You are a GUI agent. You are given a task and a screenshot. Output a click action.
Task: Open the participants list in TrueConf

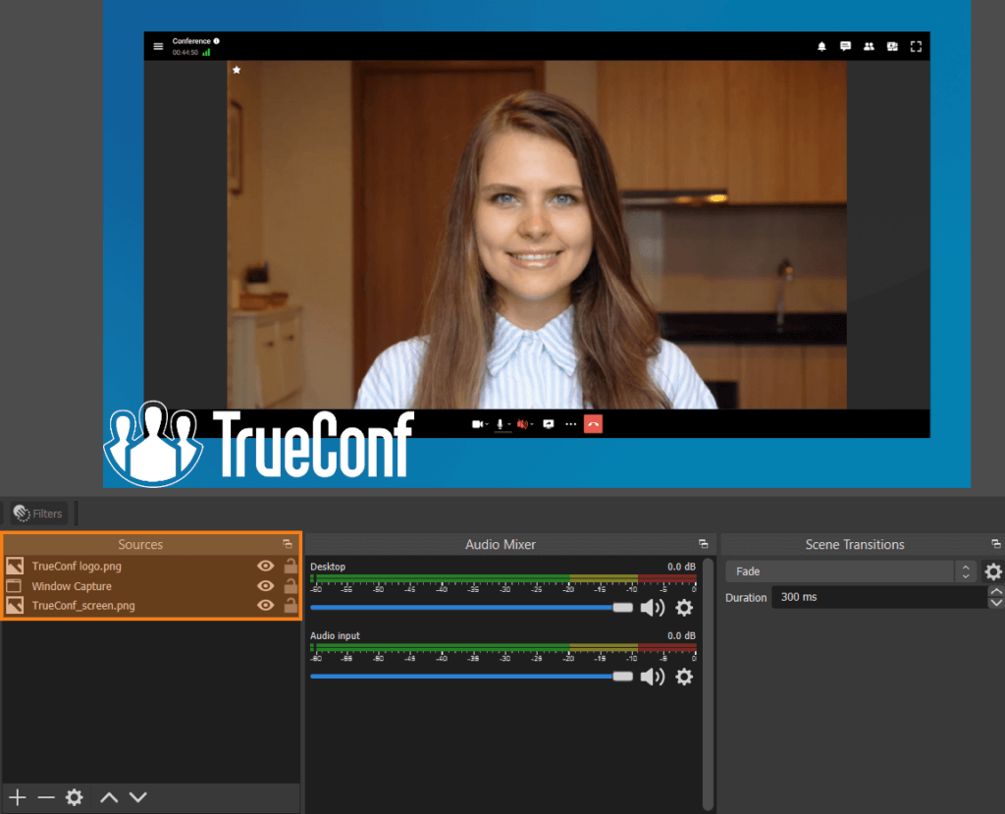coord(869,46)
